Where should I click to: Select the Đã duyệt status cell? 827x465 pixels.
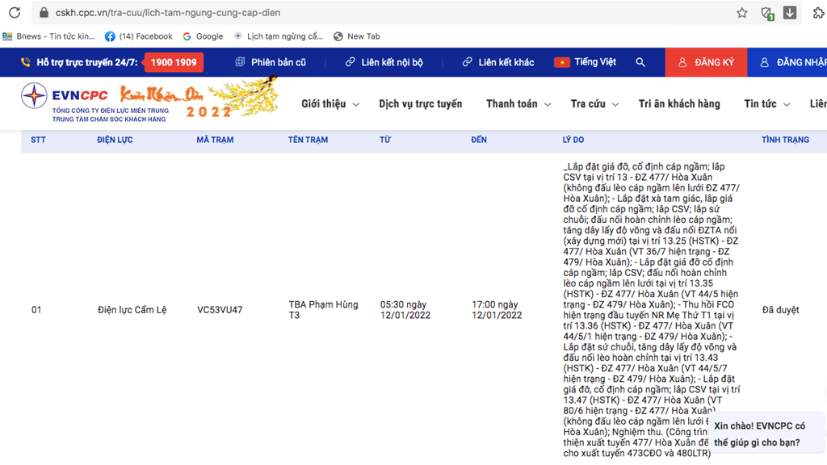click(781, 310)
